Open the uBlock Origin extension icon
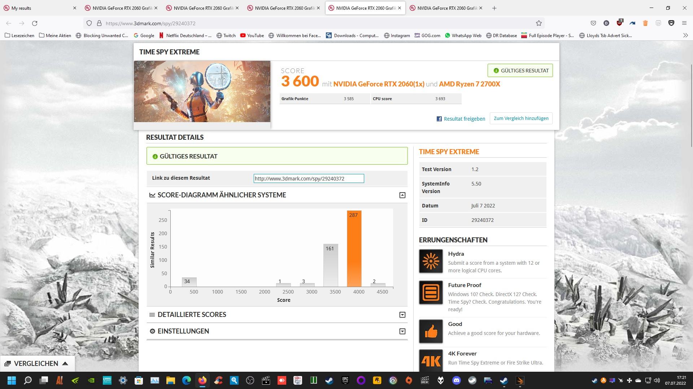The width and height of the screenshot is (693, 389). pyautogui.click(x=619, y=23)
